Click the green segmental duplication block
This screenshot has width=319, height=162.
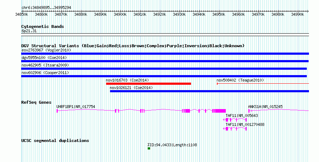point(149,148)
